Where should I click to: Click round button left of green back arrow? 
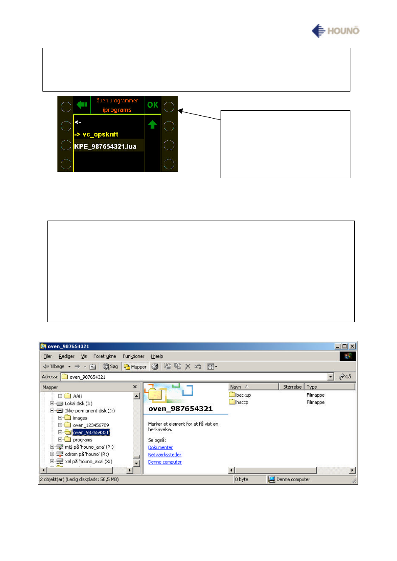pos(66,107)
